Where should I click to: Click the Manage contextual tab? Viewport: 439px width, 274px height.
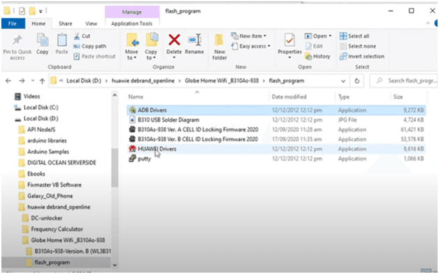132,12
